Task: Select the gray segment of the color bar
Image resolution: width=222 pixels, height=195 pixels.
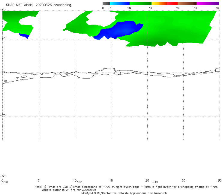Action: coord(106,4)
